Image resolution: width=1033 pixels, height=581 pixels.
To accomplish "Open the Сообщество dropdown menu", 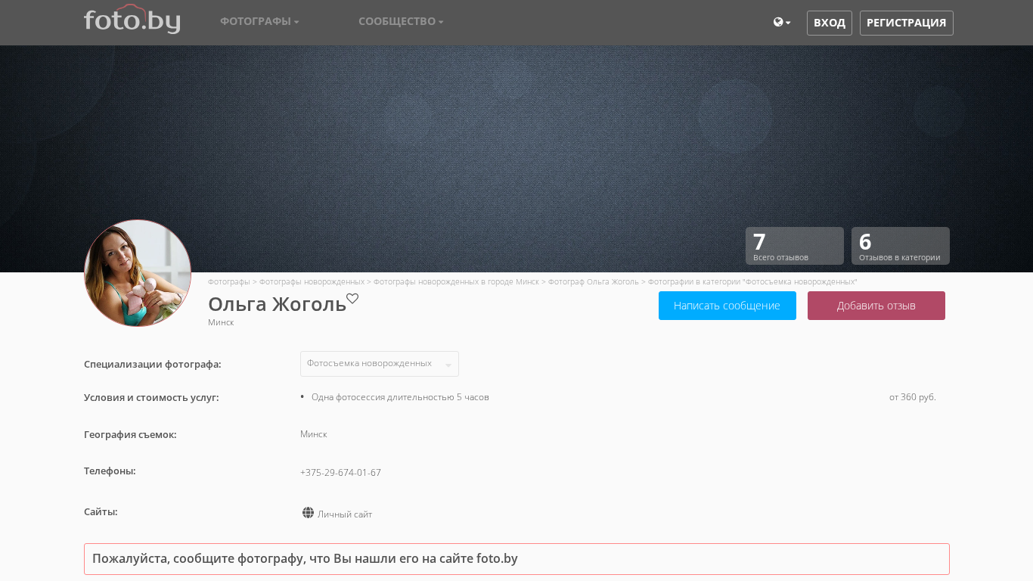I will point(401,21).
